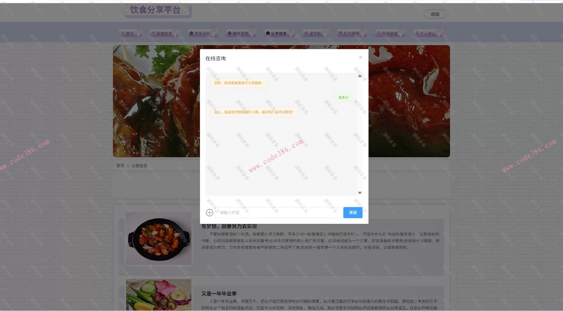The width and height of the screenshot is (563, 311).
Task: Click the 菜谱信息 house icon
Action: (154, 33)
